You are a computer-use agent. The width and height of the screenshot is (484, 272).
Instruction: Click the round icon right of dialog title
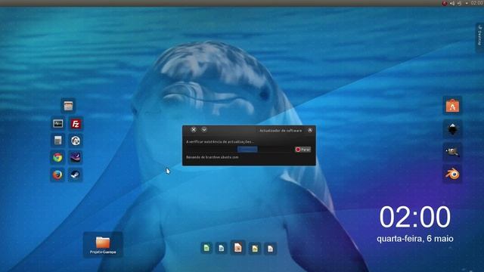click(x=310, y=130)
